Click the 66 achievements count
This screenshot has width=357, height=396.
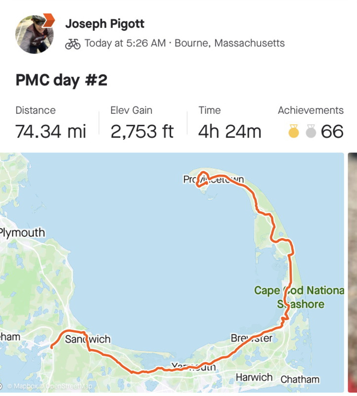tap(332, 131)
